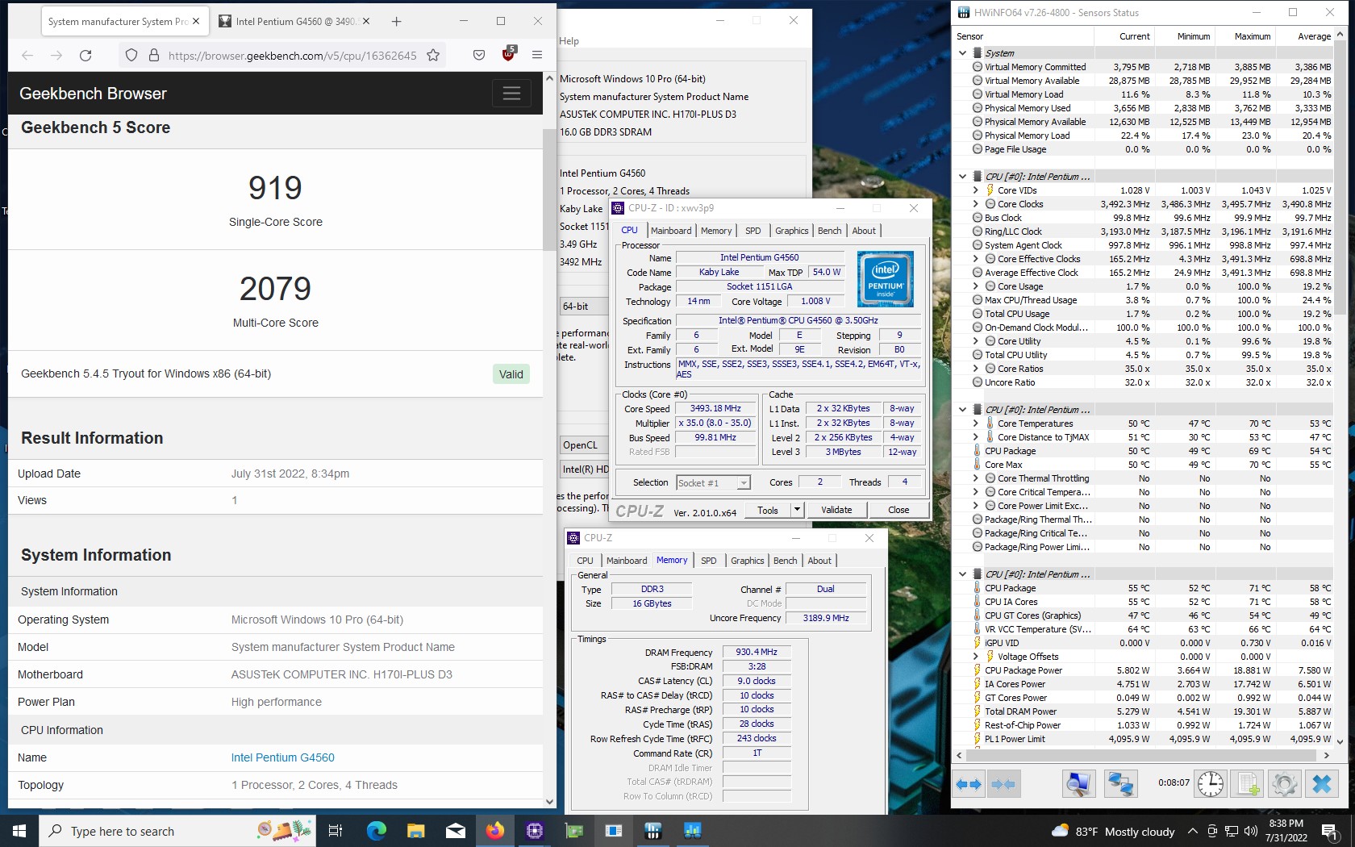Start HWiNFO logging with sheet-plus icon
The width and height of the screenshot is (1355, 847).
tap(1248, 783)
